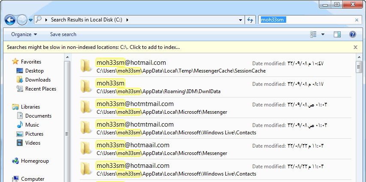Viewport: 366px width, 182px height.
Task: Open Desktop in the navigation pane
Action: click(35, 70)
